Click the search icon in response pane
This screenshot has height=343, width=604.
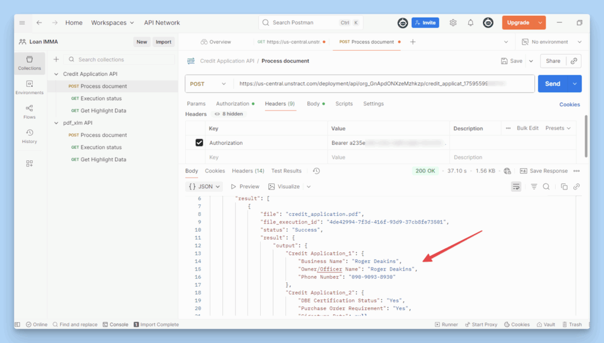click(x=546, y=187)
